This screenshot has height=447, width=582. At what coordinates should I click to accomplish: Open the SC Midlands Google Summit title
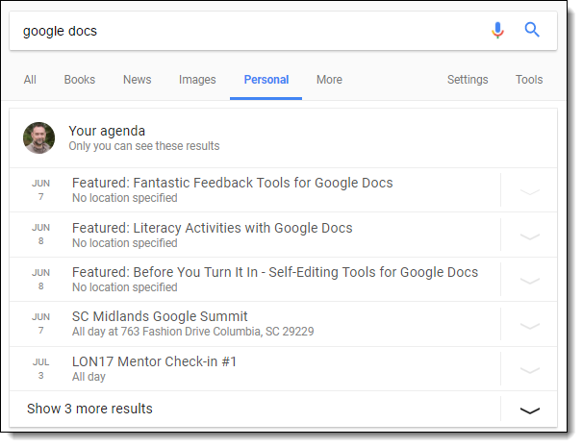point(160,316)
